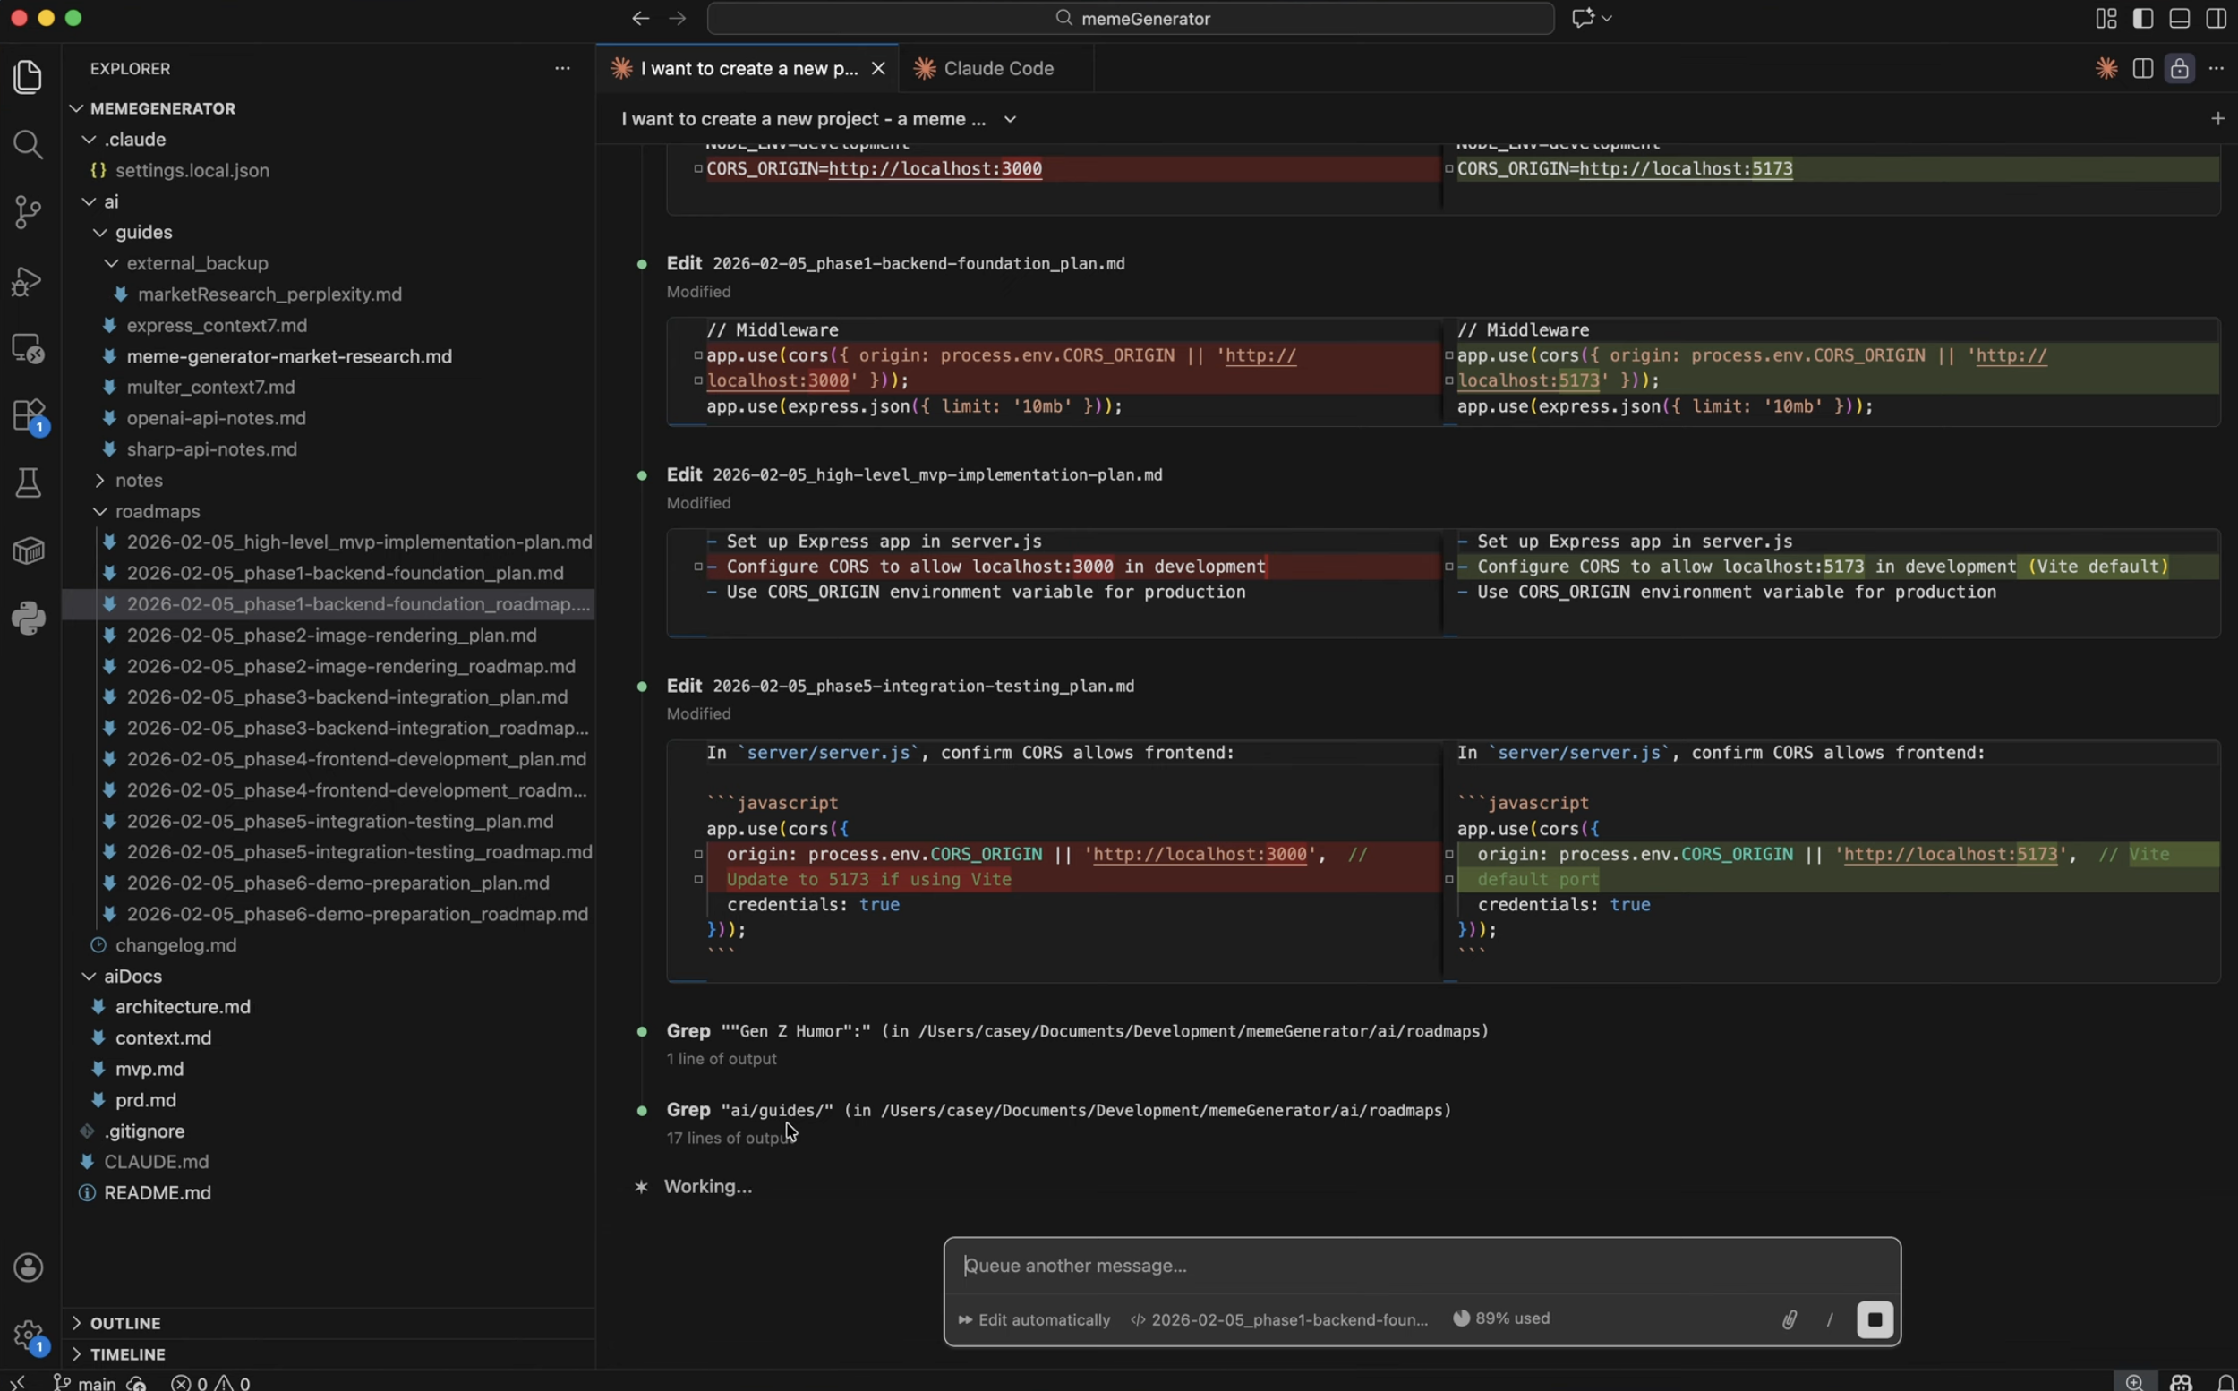Open the Python extension view
This screenshot has width=2238, height=1391.
point(29,619)
